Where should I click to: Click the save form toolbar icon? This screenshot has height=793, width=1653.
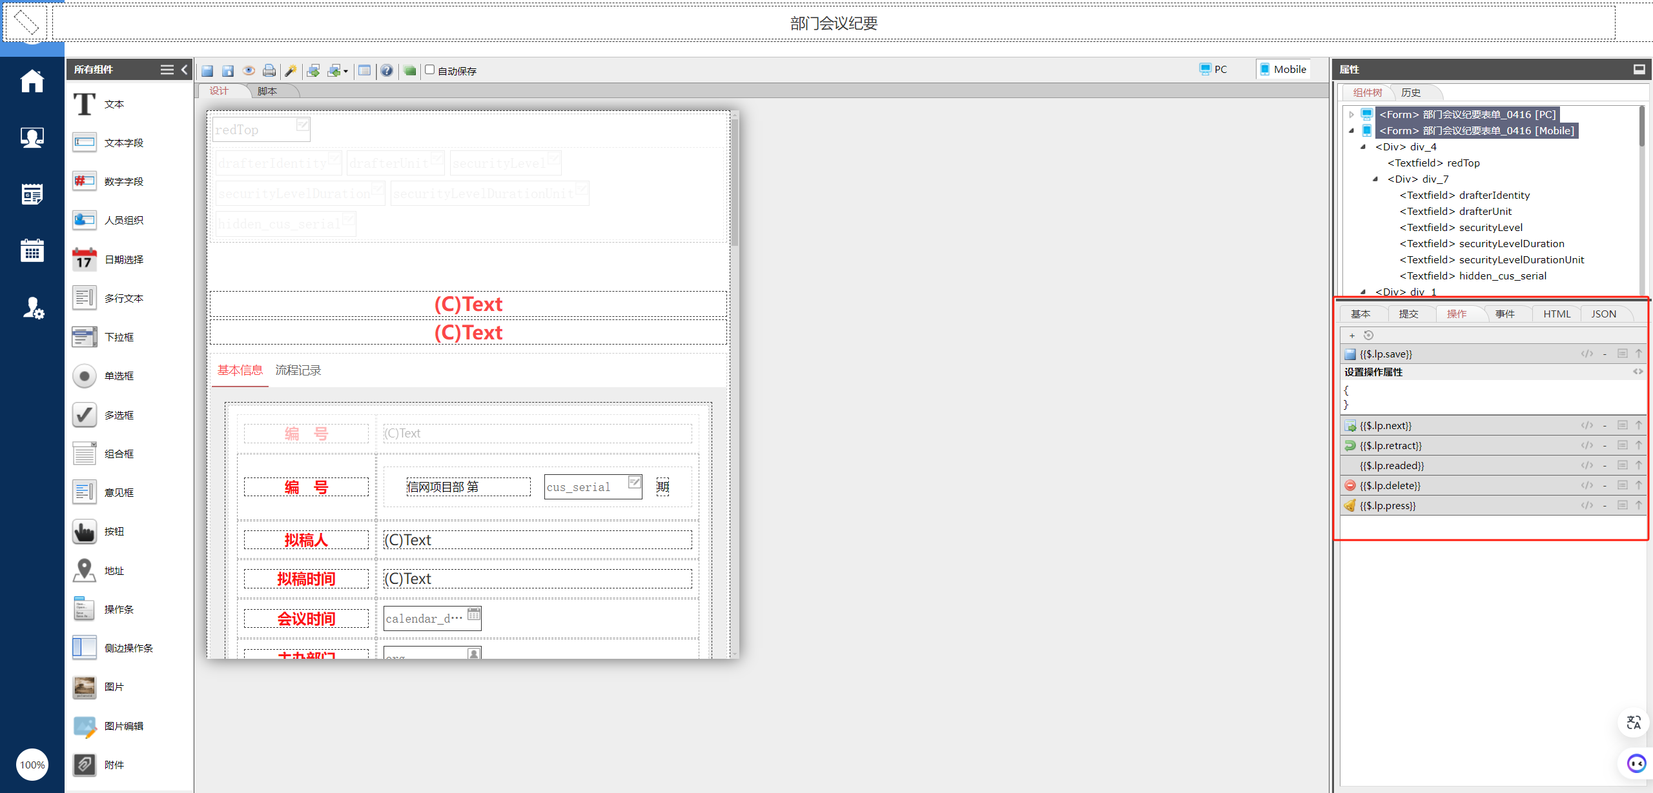point(207,71)
